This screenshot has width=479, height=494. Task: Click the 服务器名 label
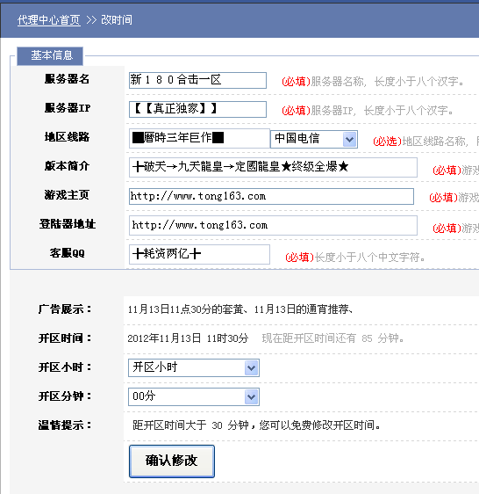point(67,79)
